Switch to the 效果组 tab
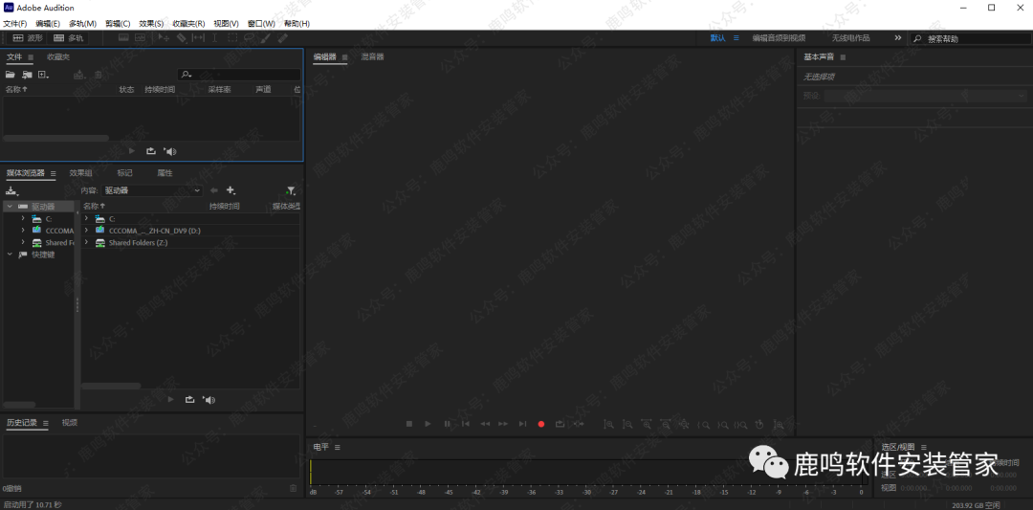The image size is (1033, 510). pyautogui.click(x=80, y=173)
